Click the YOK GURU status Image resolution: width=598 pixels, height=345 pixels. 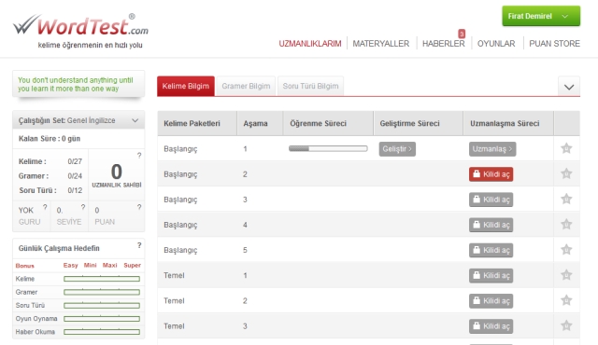pos(29,215)
